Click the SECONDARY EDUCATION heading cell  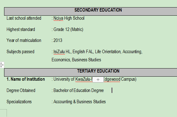90,11
